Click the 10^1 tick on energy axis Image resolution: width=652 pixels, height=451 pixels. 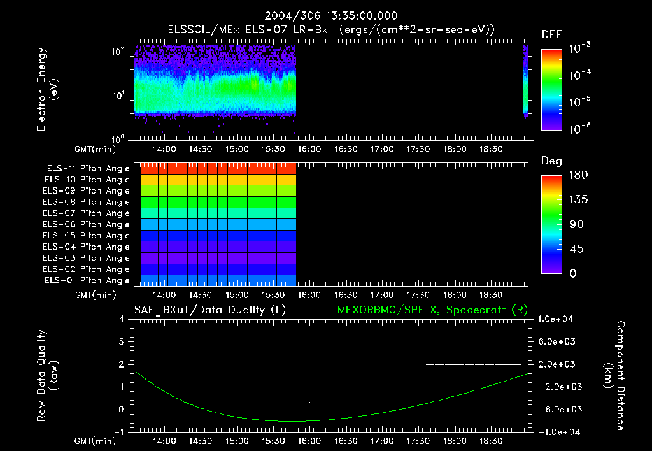pos(118,96)
